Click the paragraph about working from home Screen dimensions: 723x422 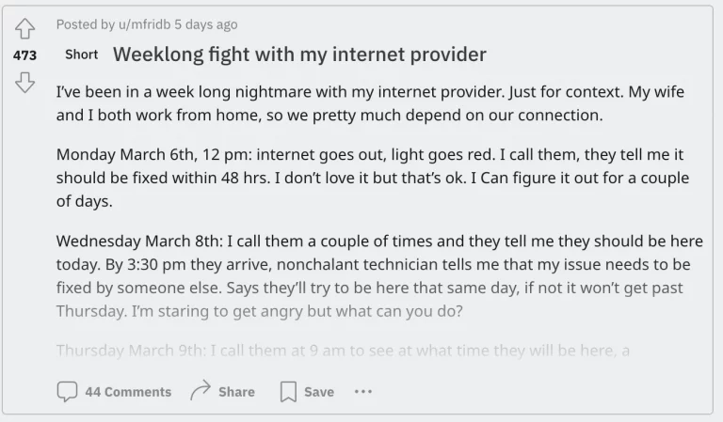[370, 103]
